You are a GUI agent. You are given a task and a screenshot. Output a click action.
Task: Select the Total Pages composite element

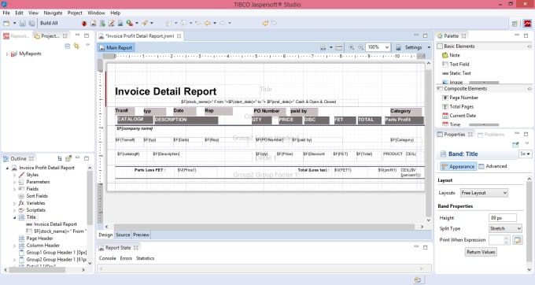[458, 106]
